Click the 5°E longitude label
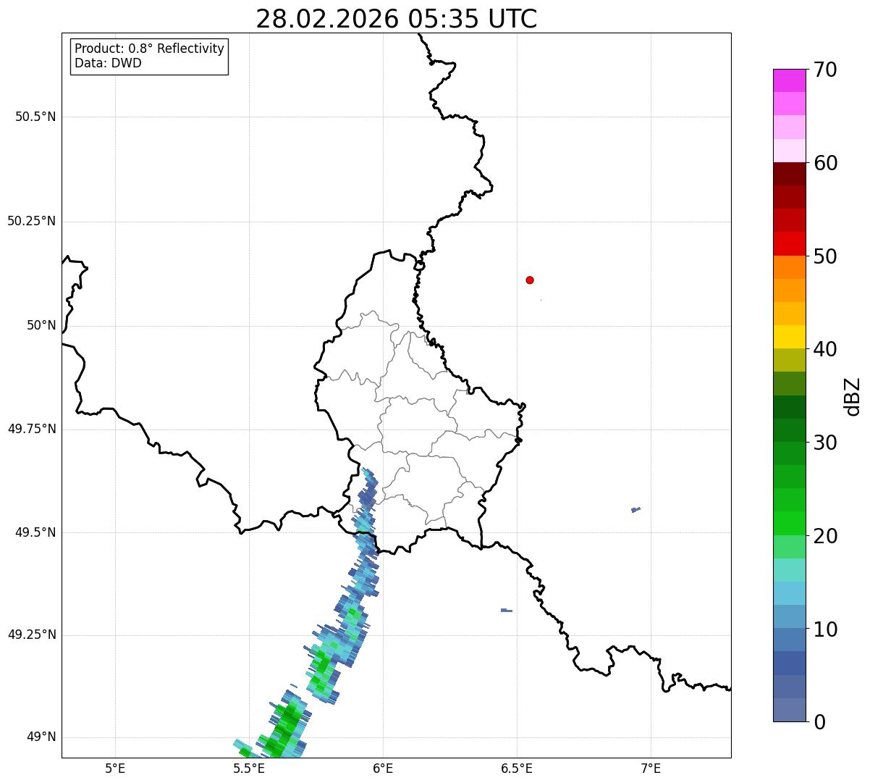The image size is (870, 783). (115, 768)
